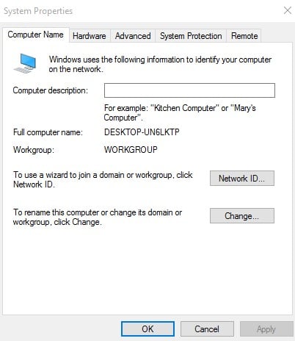Go to the System Protection tab
Screen dimensions: 295x341
[191, 36]
